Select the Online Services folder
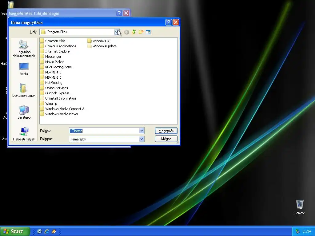315x236 pixels. tap(54, 88)
